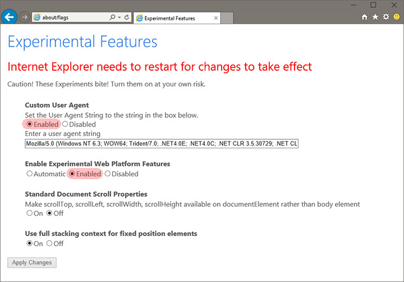The image size is (404, 282).
Task: Expand the address bar dropdown arrow
Action: click(x=120, y=17)
